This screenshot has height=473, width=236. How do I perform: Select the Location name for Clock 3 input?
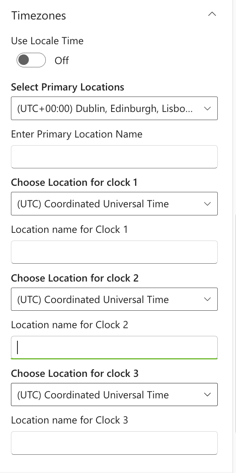(114, 443)
